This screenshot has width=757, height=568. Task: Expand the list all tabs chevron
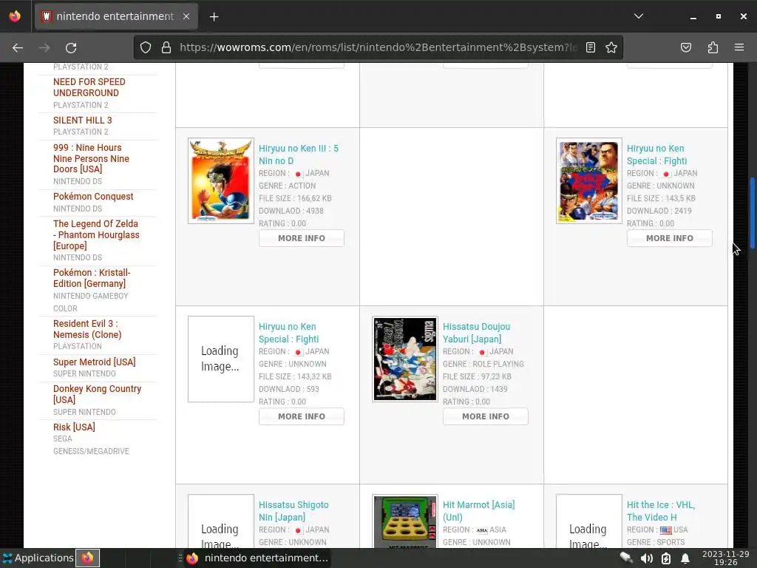click(x=639, y=16)
